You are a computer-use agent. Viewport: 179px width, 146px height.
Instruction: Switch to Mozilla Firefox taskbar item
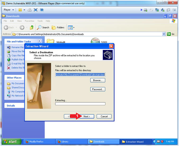39,142
